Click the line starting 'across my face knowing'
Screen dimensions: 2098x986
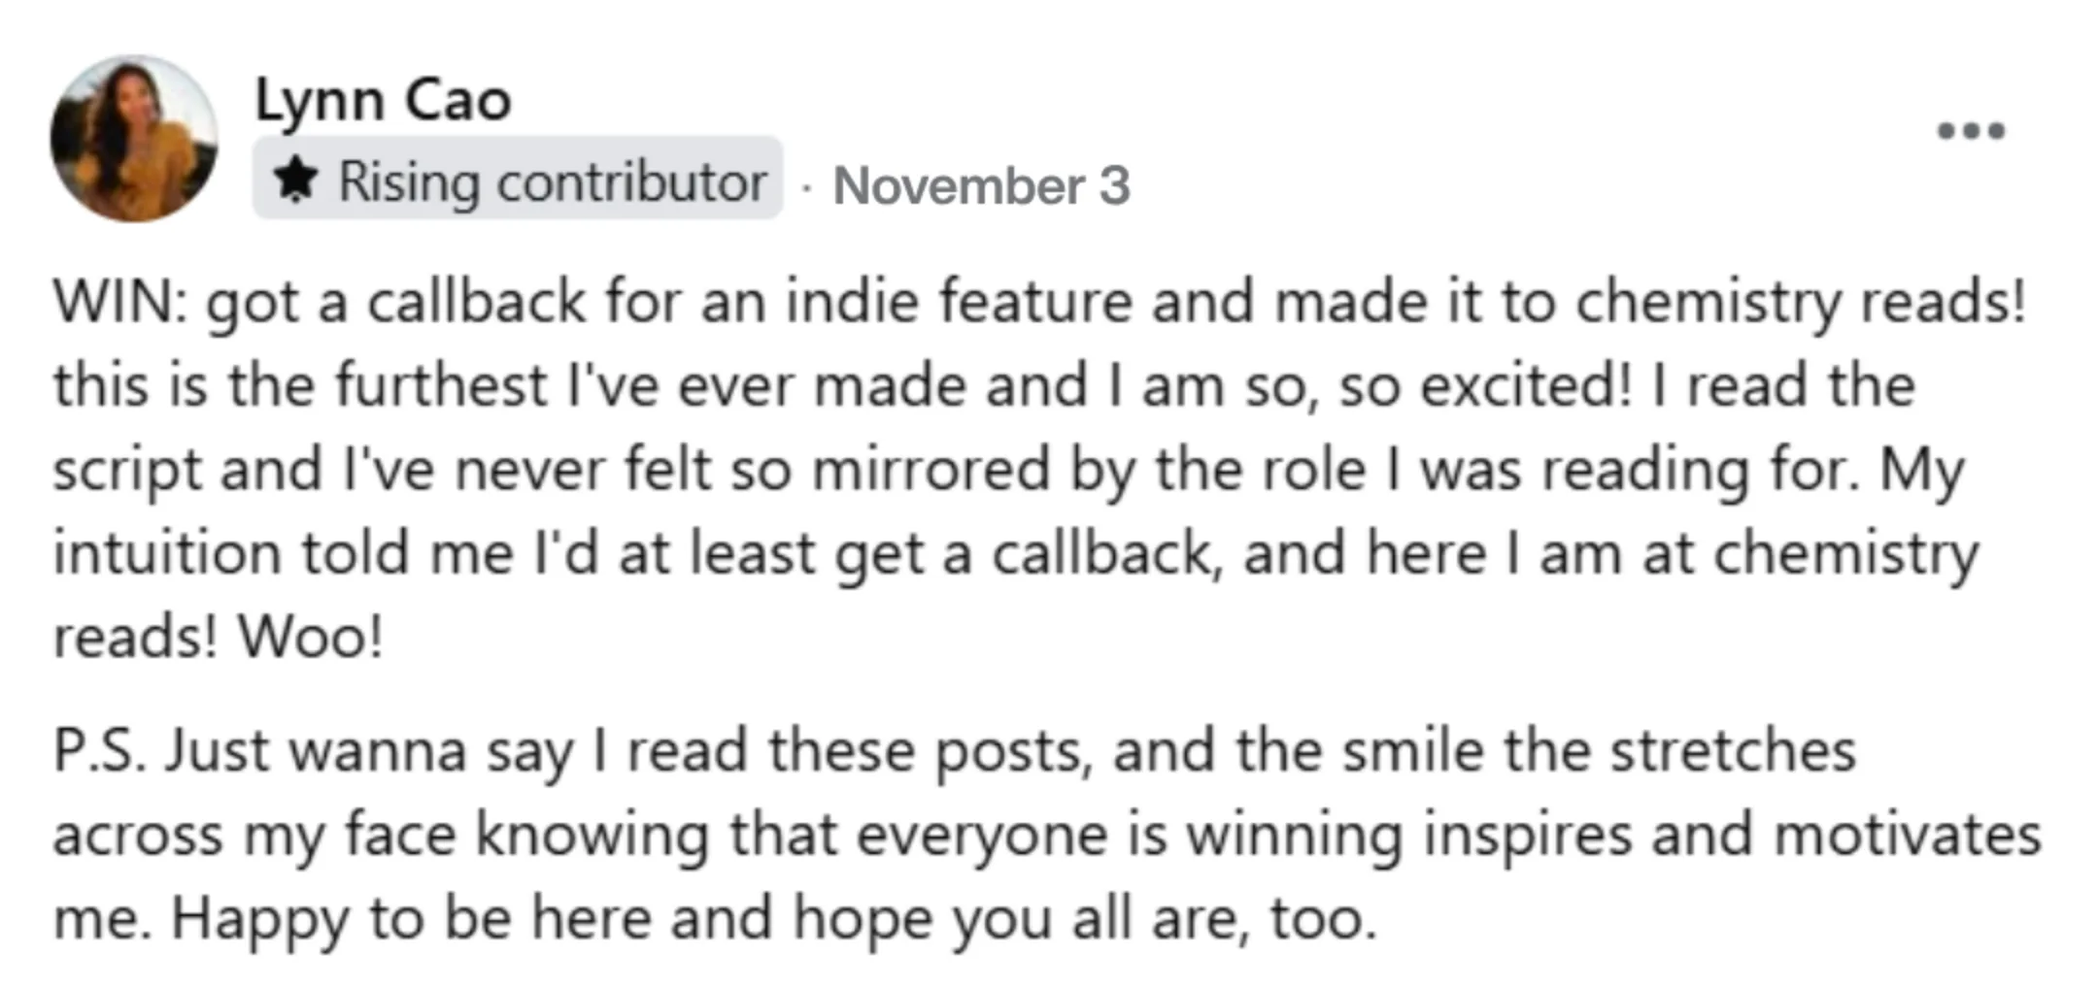click(x=1047, y=836)
